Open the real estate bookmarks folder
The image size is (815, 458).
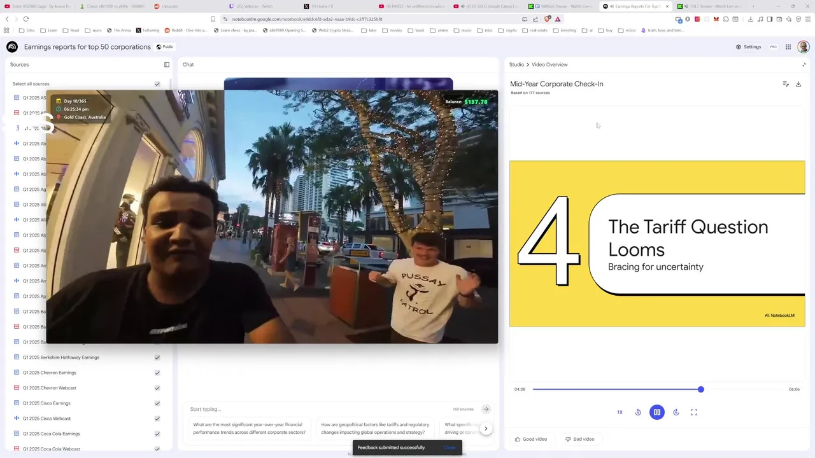click(x=534, y=30)
